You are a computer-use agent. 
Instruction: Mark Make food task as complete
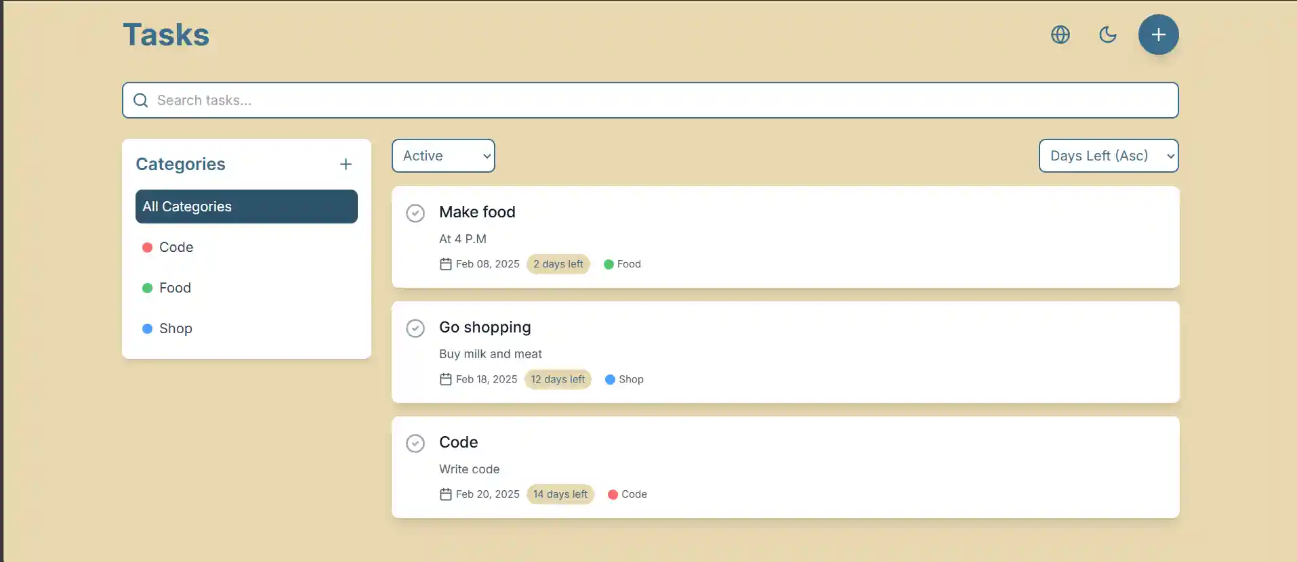click(415, 213)
